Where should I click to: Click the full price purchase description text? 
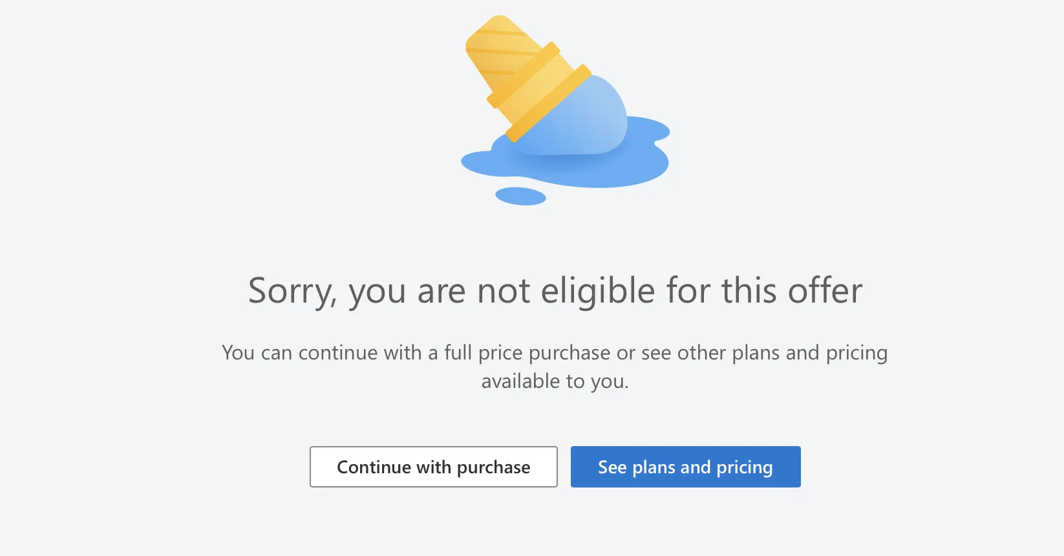pyautogui.click(x=555, y=367)
